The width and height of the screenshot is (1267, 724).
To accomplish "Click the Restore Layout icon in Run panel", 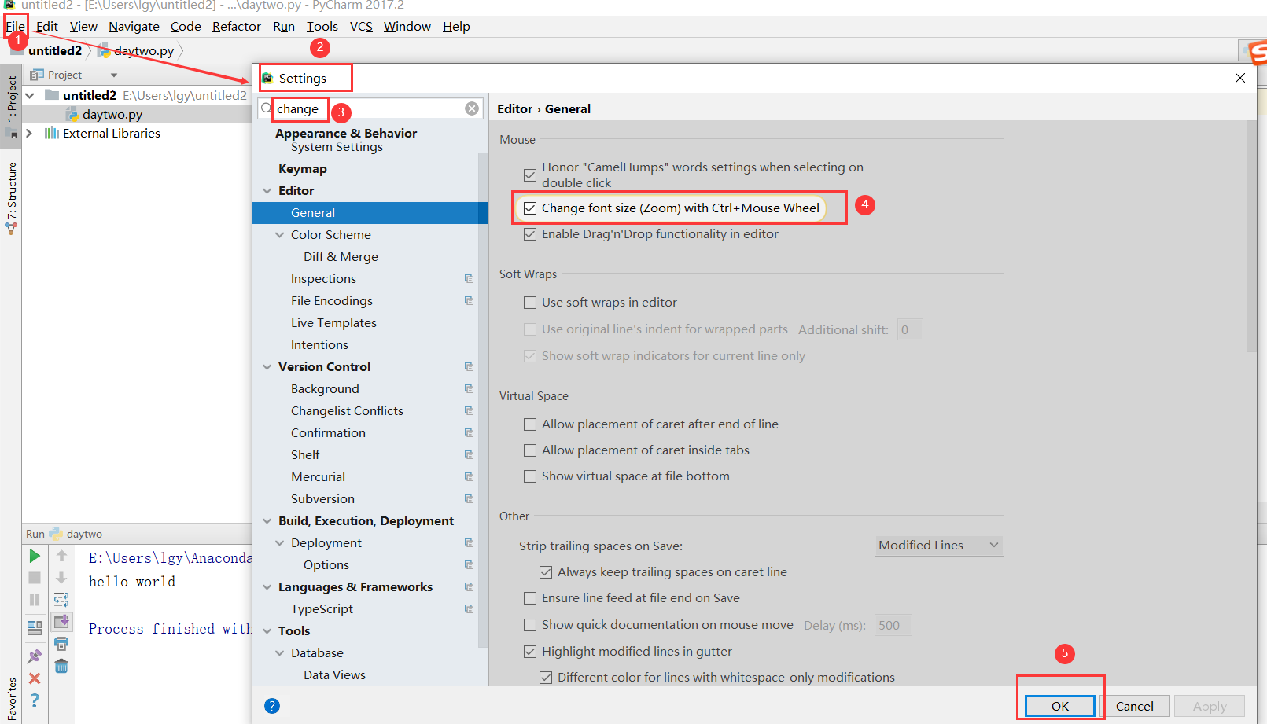I will pyautogui.click(x=35, y=628).
